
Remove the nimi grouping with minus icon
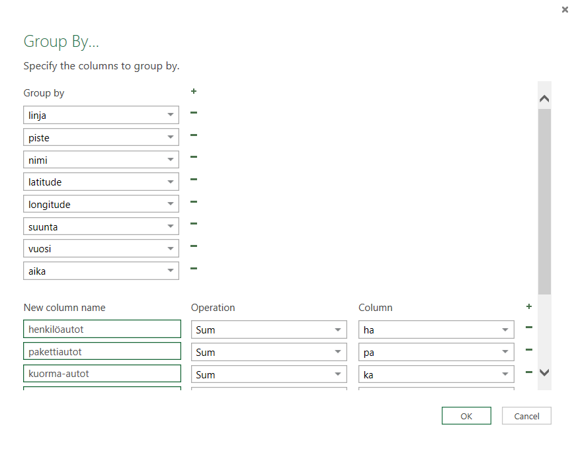coord(194,157)
